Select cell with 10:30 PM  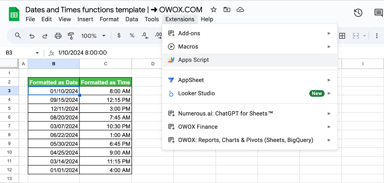point(106,126)
